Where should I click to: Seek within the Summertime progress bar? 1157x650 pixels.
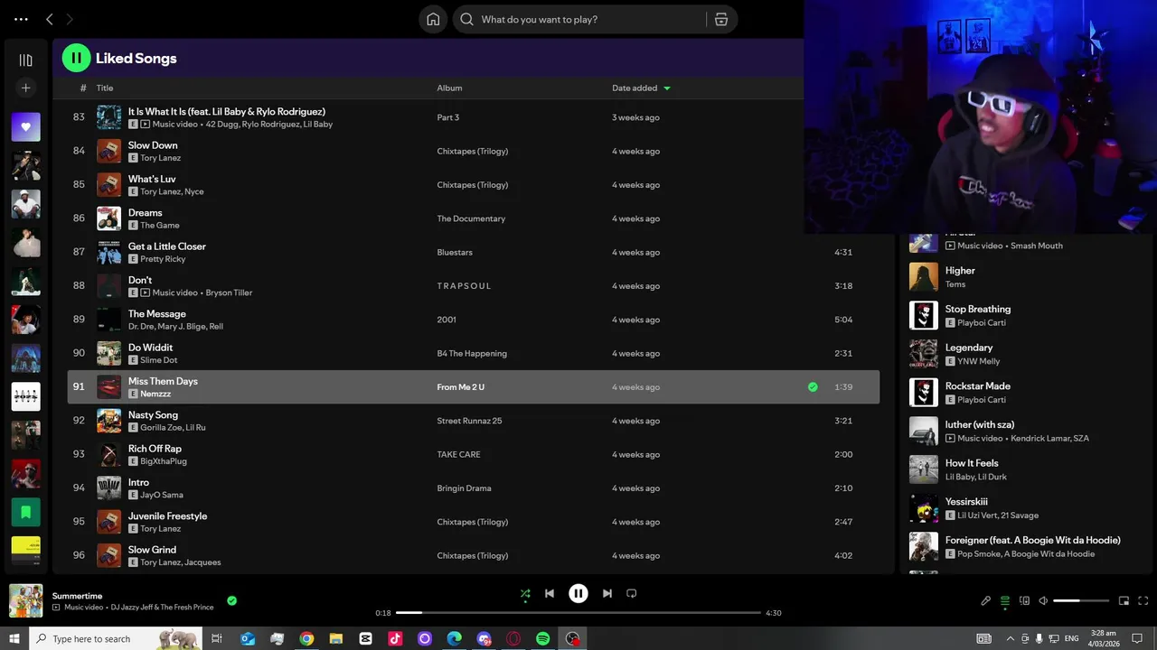(578, 613)
